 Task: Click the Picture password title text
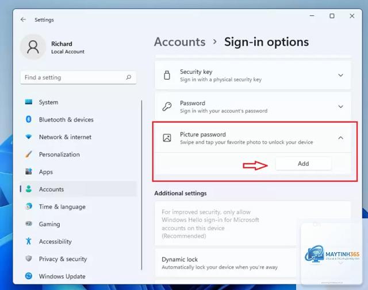(203, 134)
